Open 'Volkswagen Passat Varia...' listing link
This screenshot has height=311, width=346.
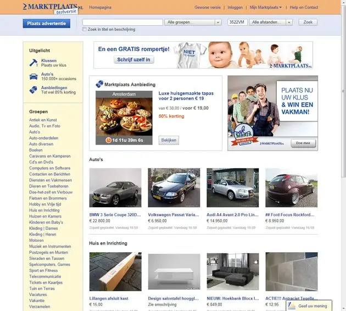coord(174,215)
